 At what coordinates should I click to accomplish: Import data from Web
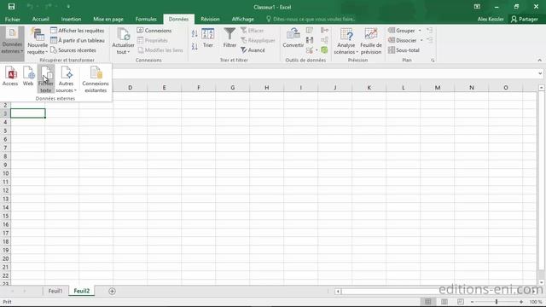(28, 77)
